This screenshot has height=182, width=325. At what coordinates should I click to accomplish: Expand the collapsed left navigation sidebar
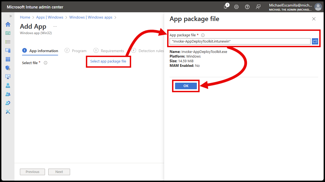point(11,16)
